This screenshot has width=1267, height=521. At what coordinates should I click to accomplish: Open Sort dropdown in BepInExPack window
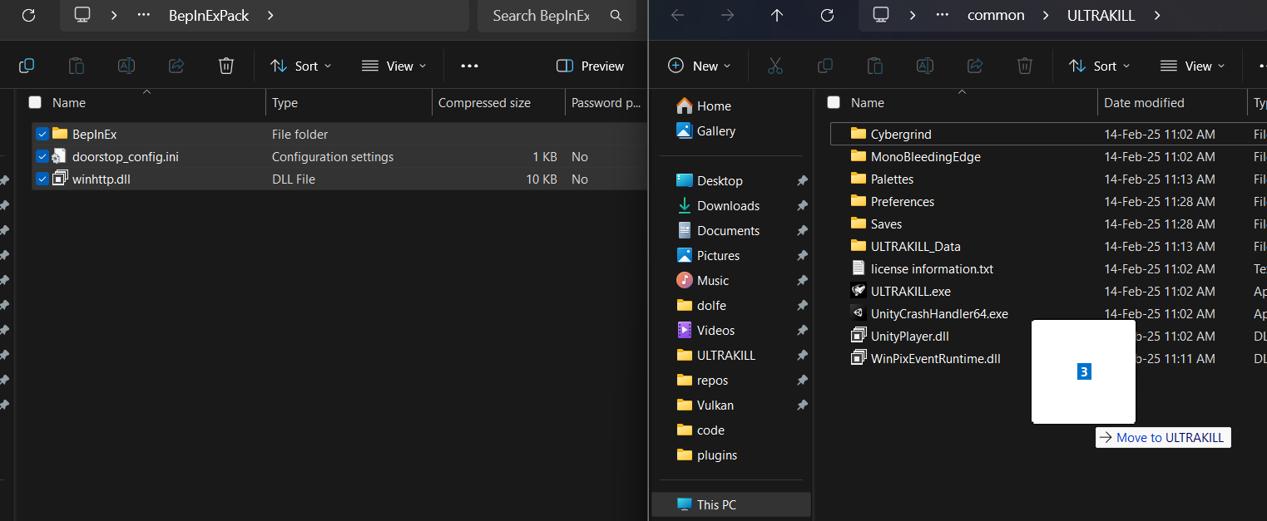[x=301, y=66]
